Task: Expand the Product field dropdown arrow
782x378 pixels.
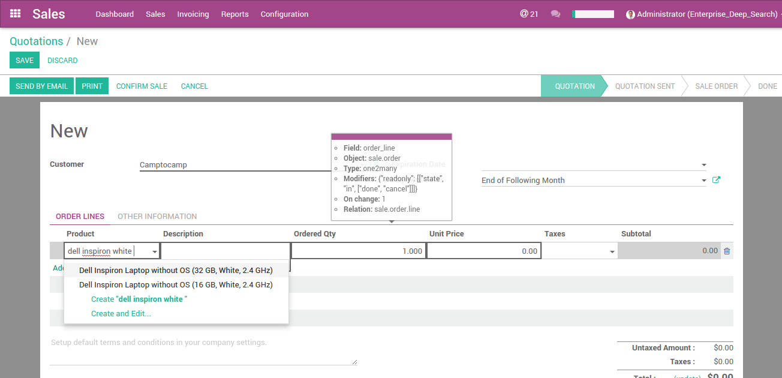Action: tap(155, 251)
